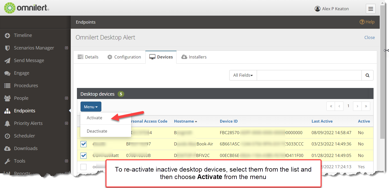
Task: Click the Desktop devices count badge 5
Action: click(x=121, y=94)
